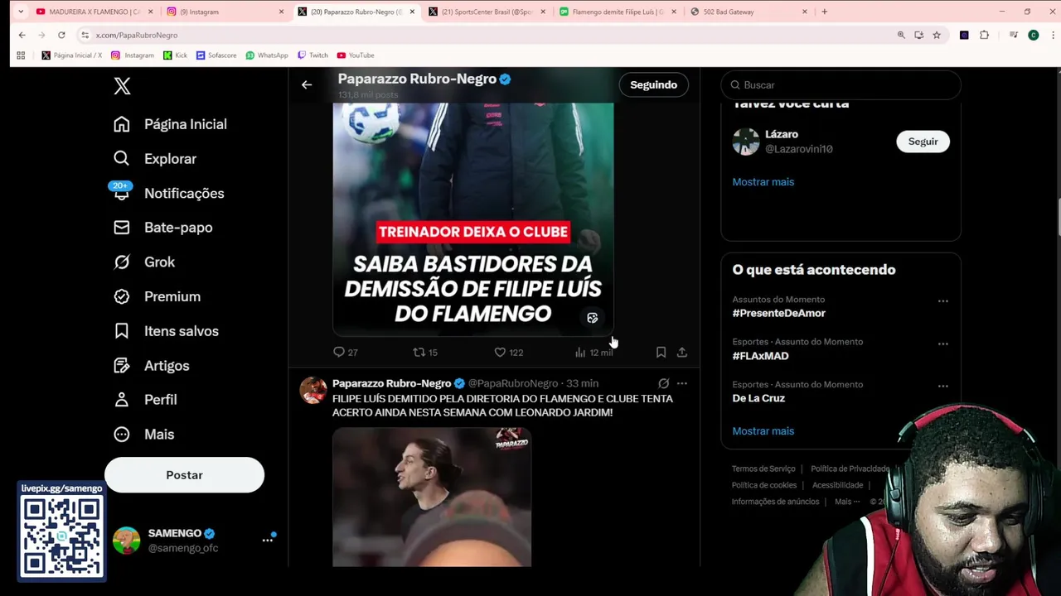Open #FLAxMAD trending topic

(760, 356)
